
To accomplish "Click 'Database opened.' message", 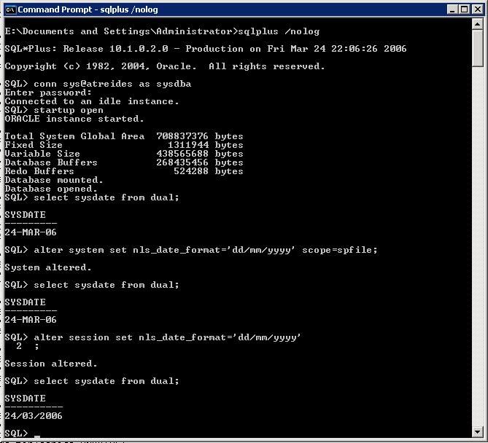I will 51,189.
